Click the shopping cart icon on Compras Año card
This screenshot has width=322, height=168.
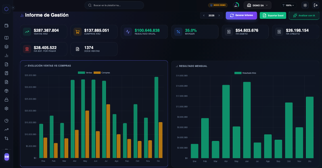tap(77, 32)
